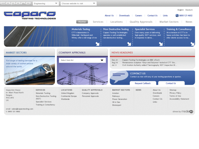This screenshot has width=199, height=149.
Task: Open the Services menu item
Action: point(98,22)
